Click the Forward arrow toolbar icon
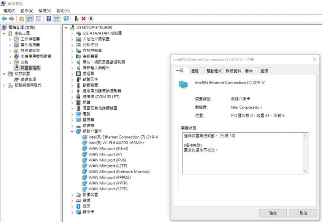This screenshot has width=323, height=222. tap(12, 19)
